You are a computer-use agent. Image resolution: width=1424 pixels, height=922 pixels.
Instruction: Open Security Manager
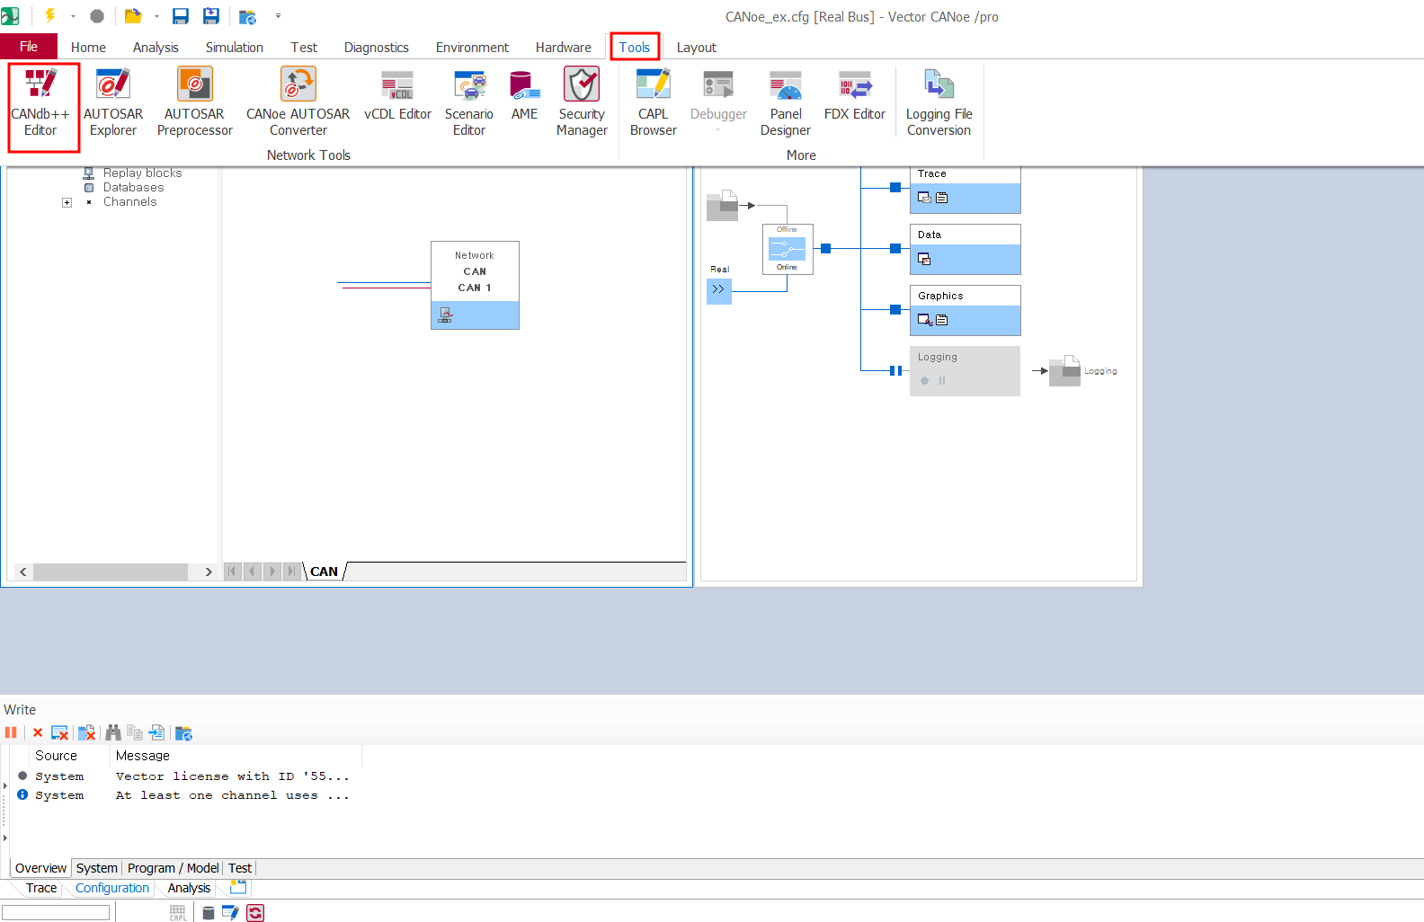tap(582, 103)
